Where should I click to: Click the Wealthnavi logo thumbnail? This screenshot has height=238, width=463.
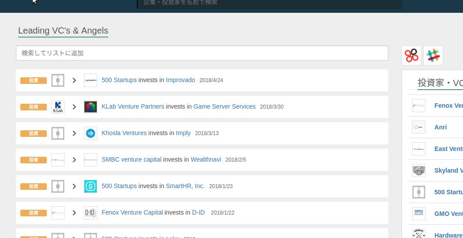click(x=91, y=160)
